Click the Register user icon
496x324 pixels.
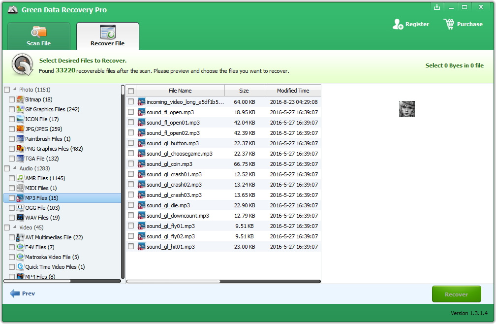tap(398, 24)
